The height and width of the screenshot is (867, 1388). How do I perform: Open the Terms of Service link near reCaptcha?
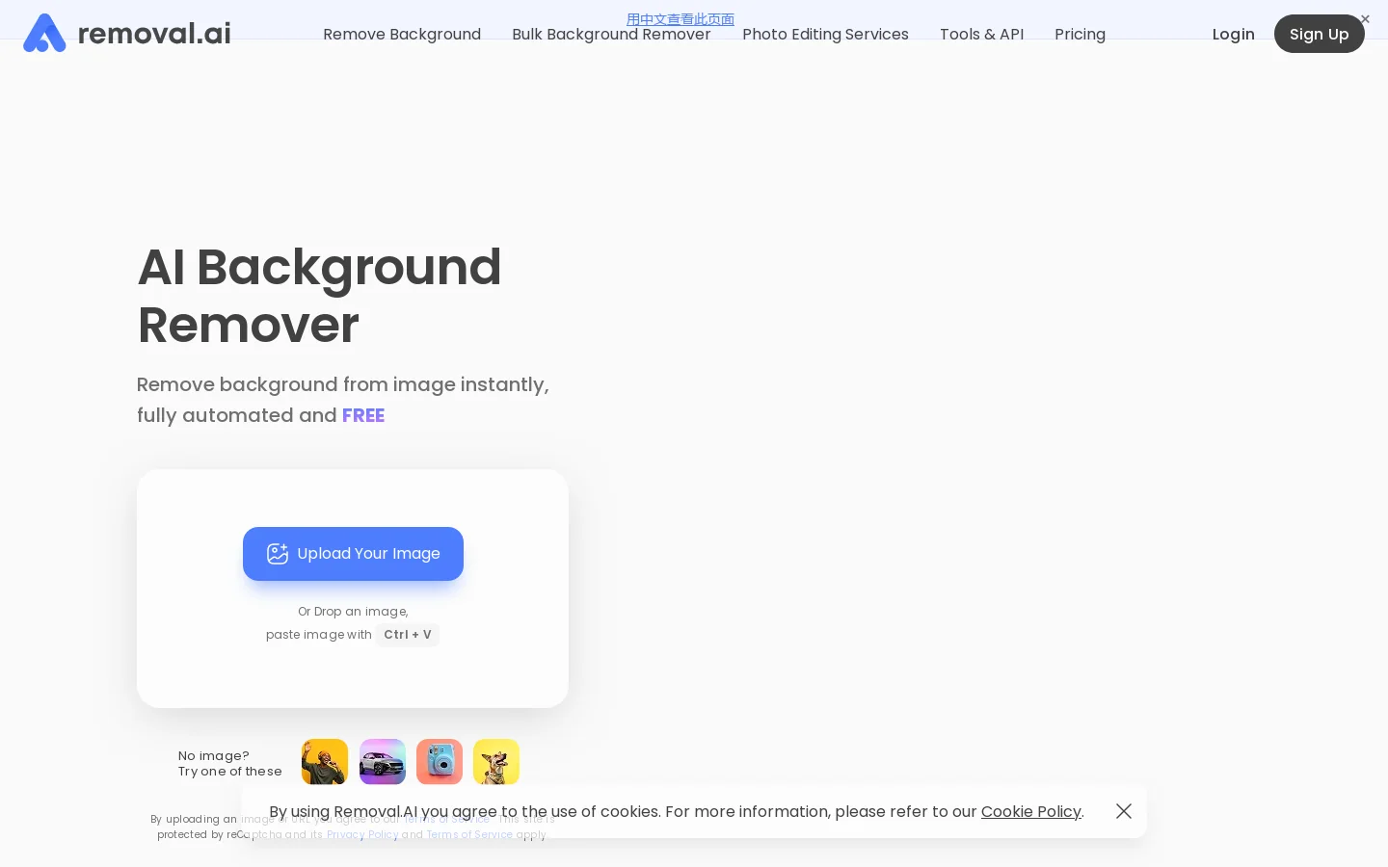[469, 834]
